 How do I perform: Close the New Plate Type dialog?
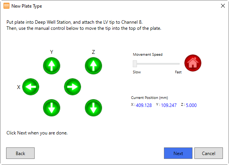[x=223, y=6]
